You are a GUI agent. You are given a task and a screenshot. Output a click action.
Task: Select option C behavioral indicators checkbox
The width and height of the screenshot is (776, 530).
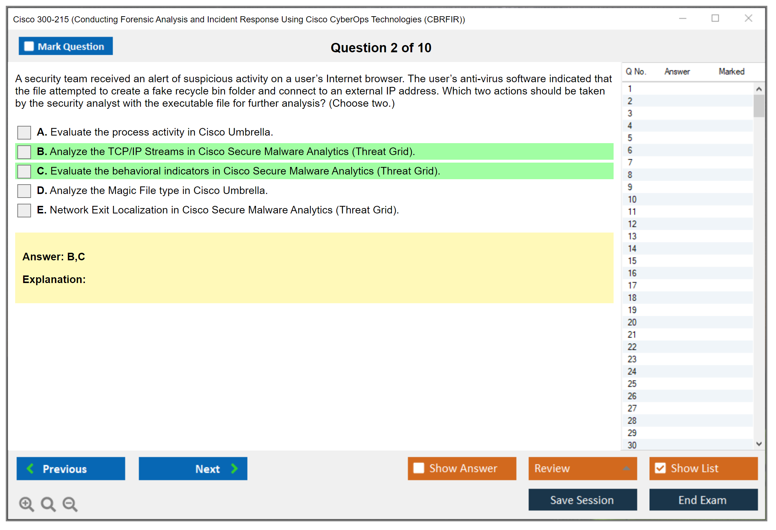click(24, 171)
